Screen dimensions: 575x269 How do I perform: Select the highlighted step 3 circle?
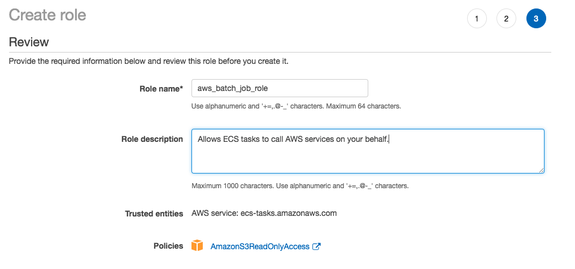click(535, 19)
